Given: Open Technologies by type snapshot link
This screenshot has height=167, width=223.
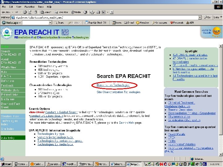Looking at the screenshot, I should tap(51, 134).
